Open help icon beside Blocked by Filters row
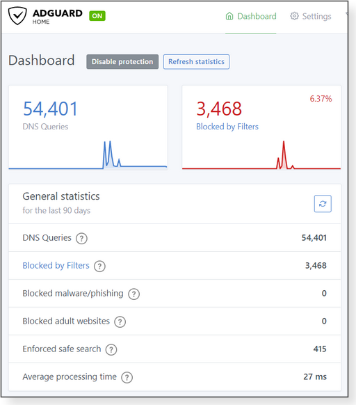This screenshot has width=356, height=405. click(99, 266)
